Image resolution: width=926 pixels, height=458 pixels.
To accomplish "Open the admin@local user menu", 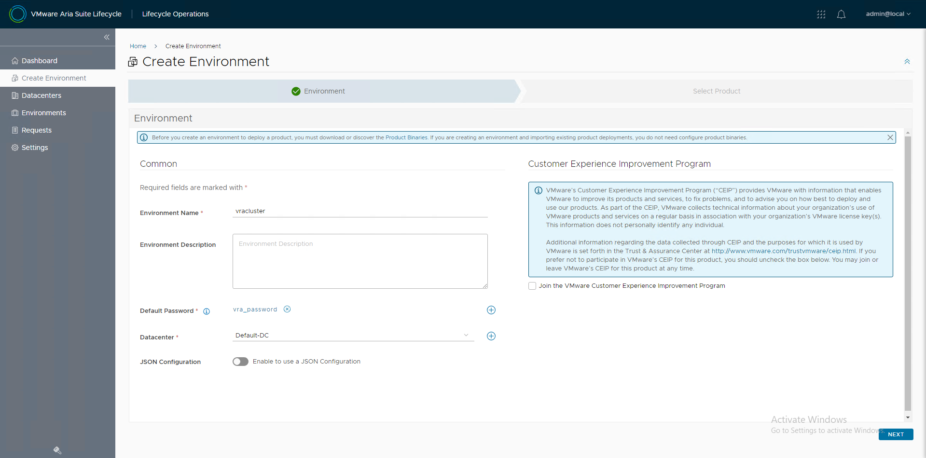I will pyautogui.click(x=888, y=14).
